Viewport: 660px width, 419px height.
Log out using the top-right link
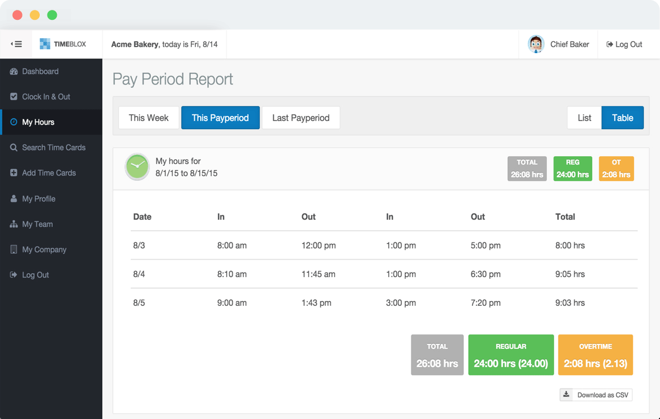click(x=624, y=44)
